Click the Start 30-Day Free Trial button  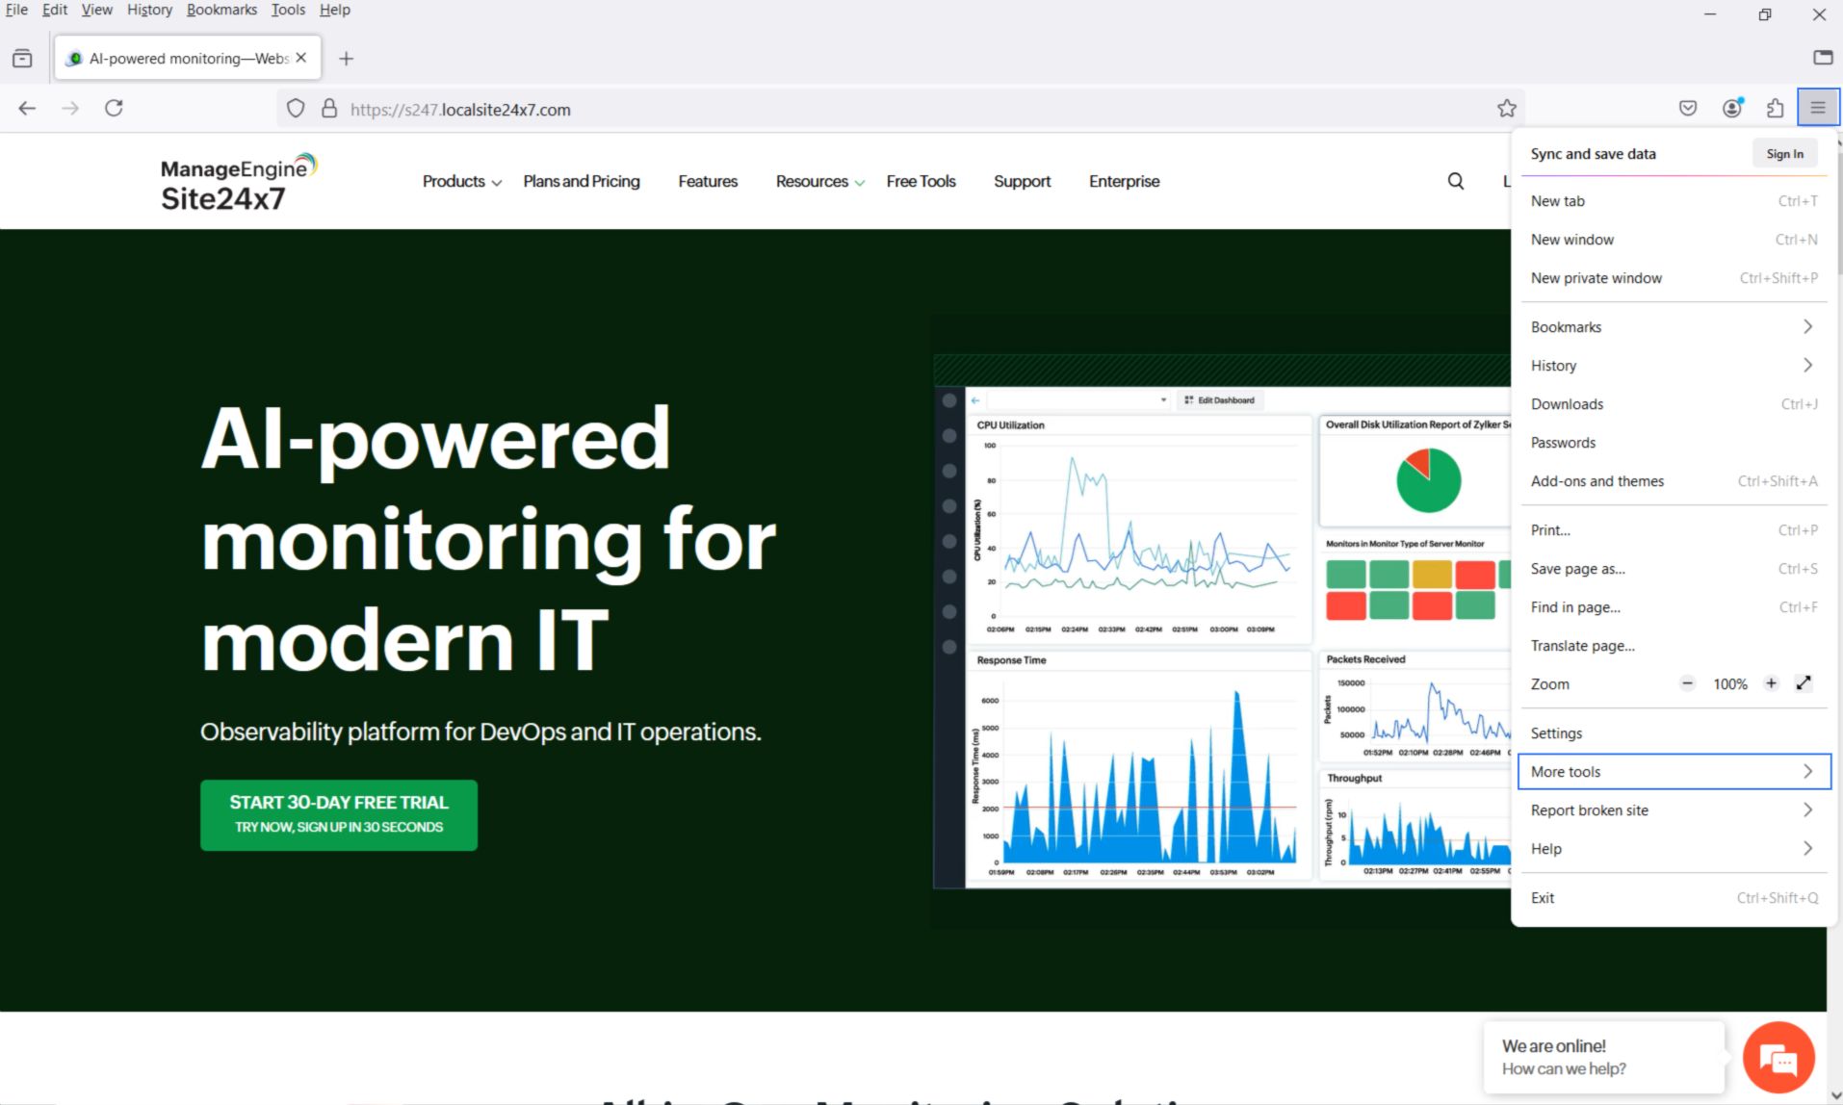339,814
